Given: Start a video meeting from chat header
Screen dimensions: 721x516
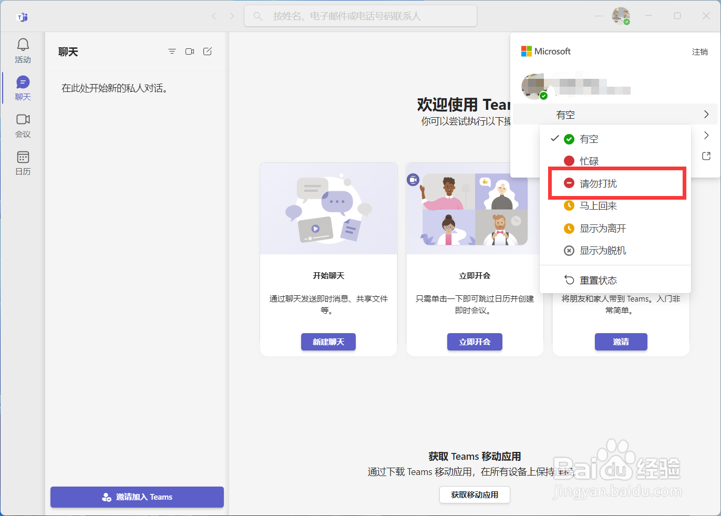Looking at the screenshot, I should (190, 51).
